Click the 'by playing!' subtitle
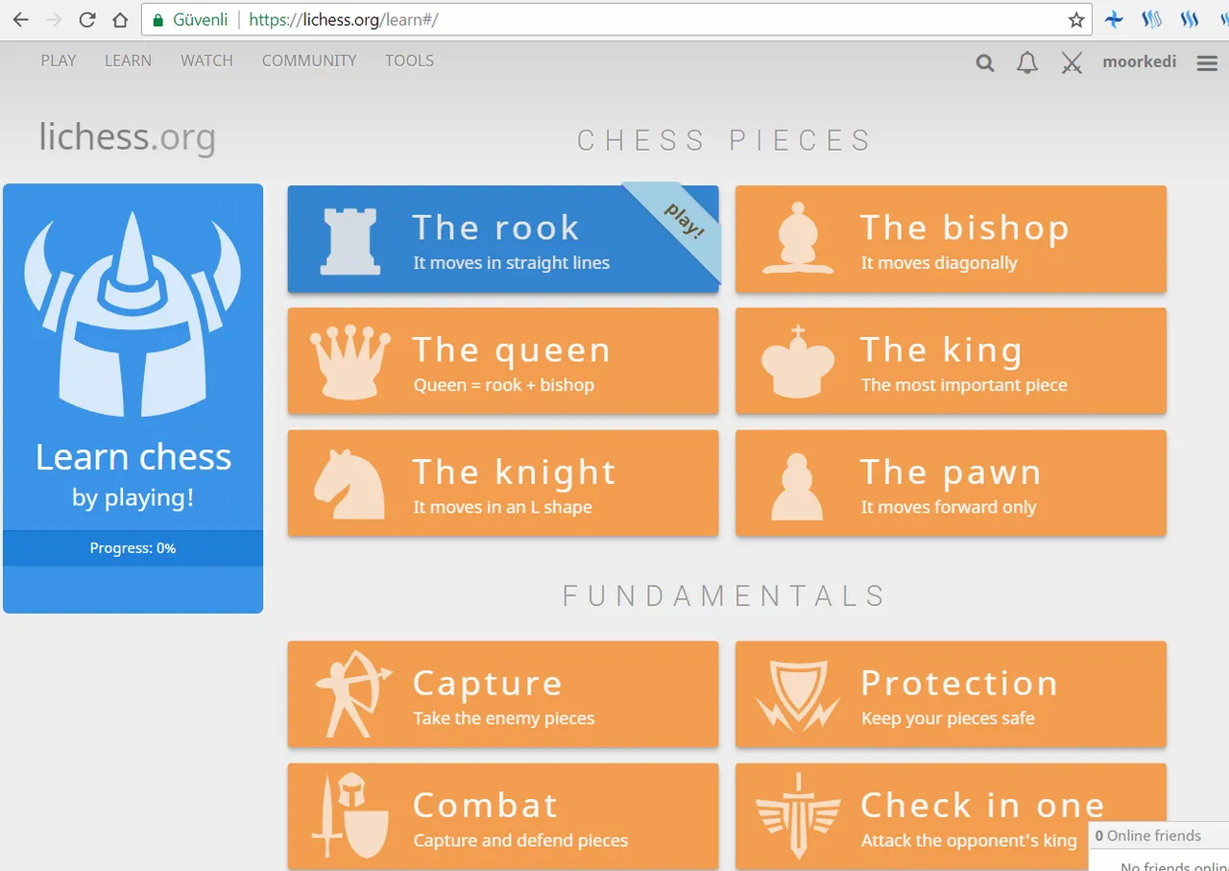 (133, 497)
